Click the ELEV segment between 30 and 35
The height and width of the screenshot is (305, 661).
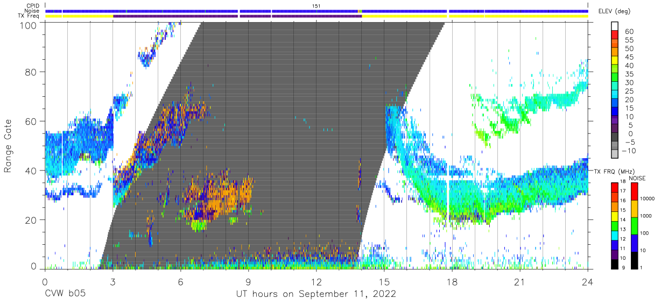(614, 78)
